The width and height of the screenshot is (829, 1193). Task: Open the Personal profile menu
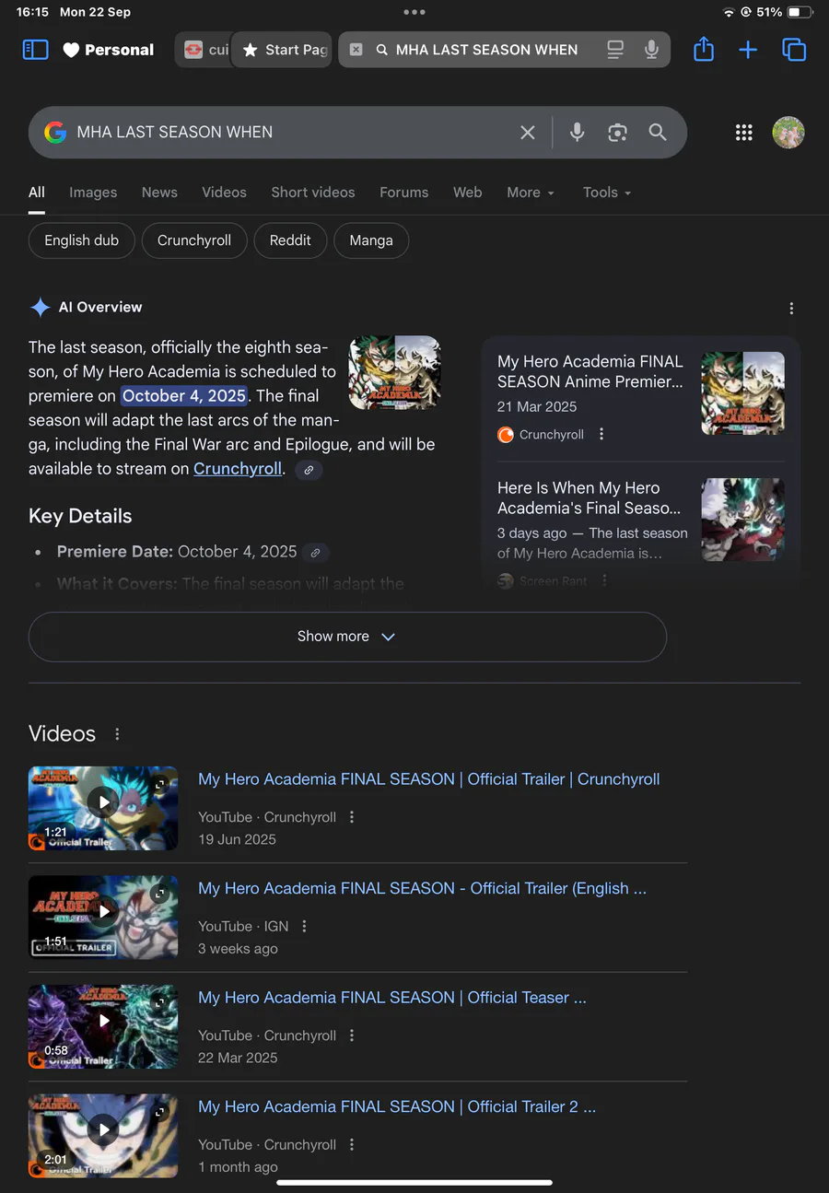coord(109,50)
